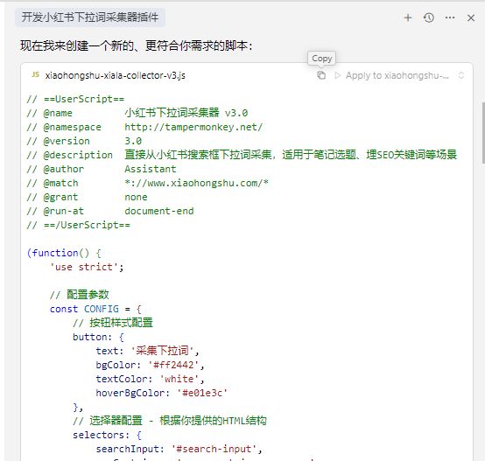Click the @author Assistant line
This screenshot has height=461, width=485.
point(102,169)
